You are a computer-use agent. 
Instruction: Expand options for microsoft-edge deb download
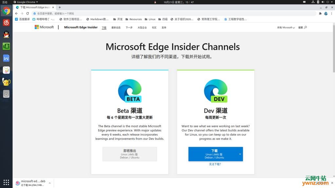pos(49,183)
